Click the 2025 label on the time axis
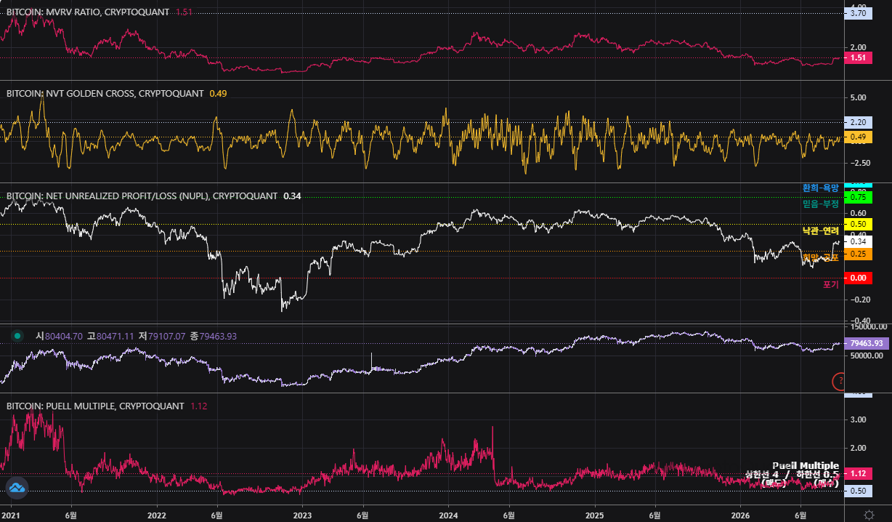This screenshot has width=892, height=522. (x=594, y=515)
